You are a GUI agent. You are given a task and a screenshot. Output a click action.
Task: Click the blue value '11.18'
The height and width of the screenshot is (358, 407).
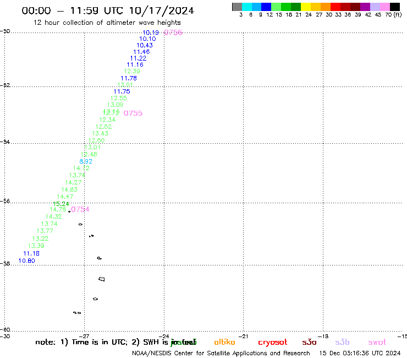pyautogui.click(x=31, y=253)
